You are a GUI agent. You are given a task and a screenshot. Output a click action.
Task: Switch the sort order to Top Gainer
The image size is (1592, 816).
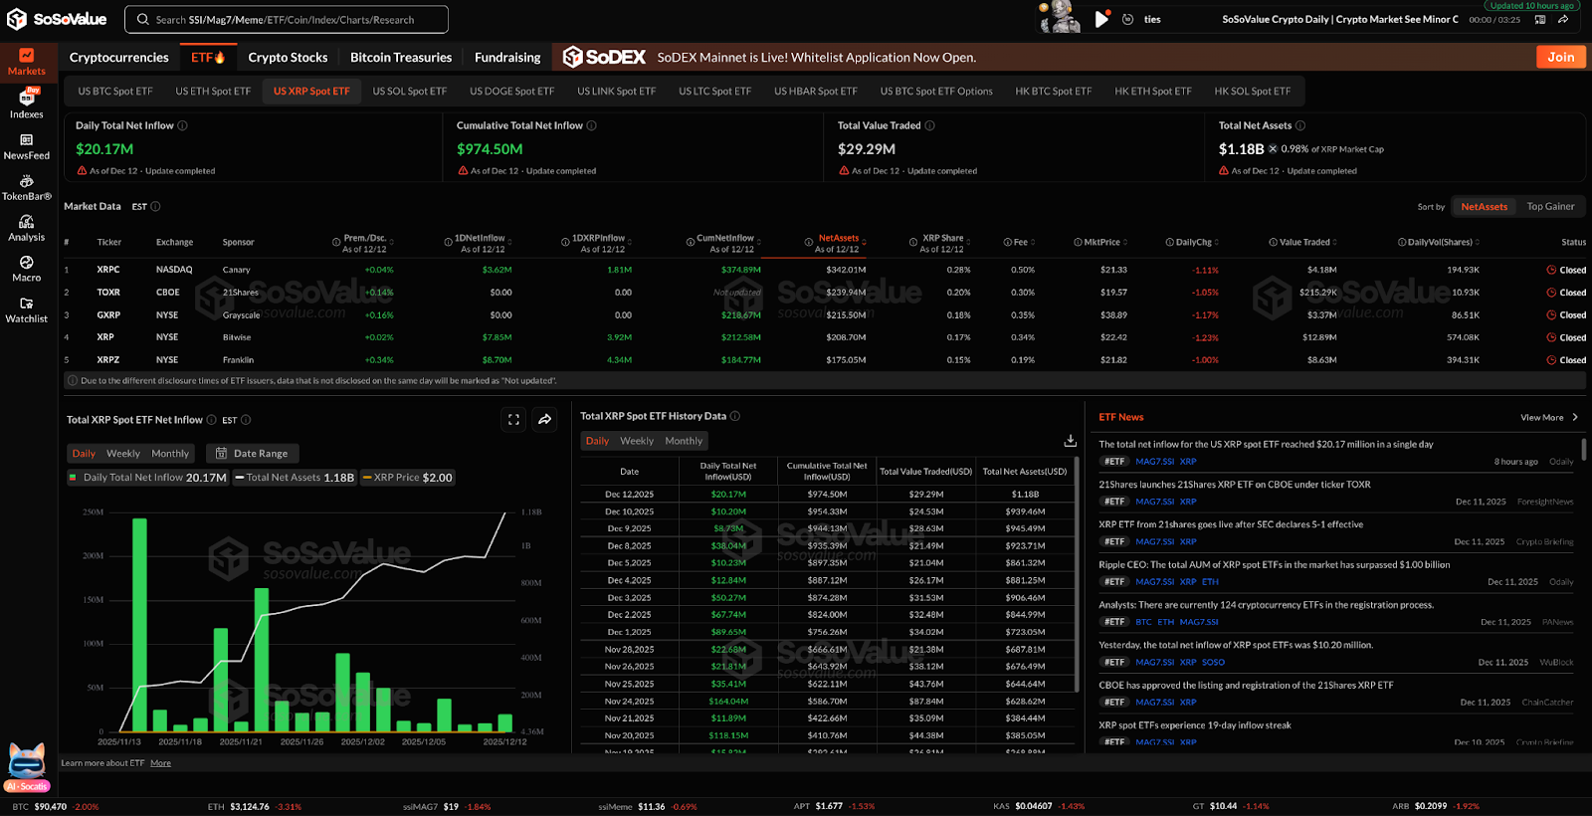tap(1550, 207)
